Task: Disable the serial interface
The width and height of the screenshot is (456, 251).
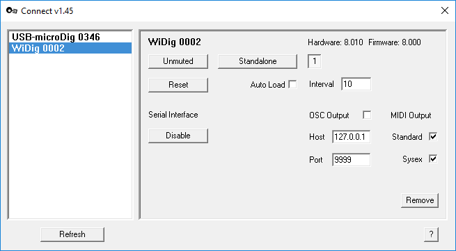Action: click(178, 136)
